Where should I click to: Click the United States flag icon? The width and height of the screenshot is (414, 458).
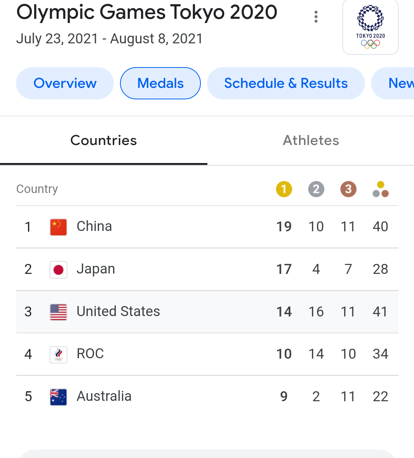pyautogui.click(x=59, y=312)
